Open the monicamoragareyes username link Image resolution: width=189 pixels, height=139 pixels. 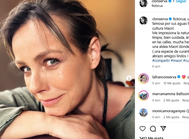click(168, 111)
